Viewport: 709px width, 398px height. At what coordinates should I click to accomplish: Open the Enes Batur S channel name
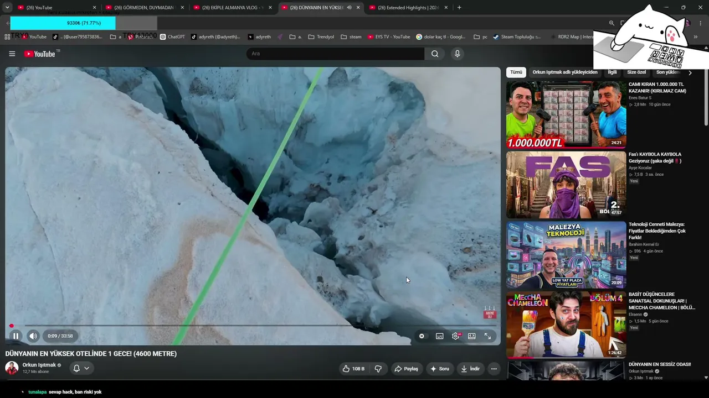click(640, 98)
